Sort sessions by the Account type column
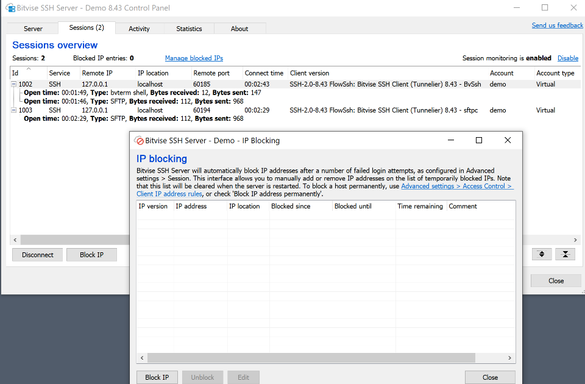585x384 pixels. point(557,73)
